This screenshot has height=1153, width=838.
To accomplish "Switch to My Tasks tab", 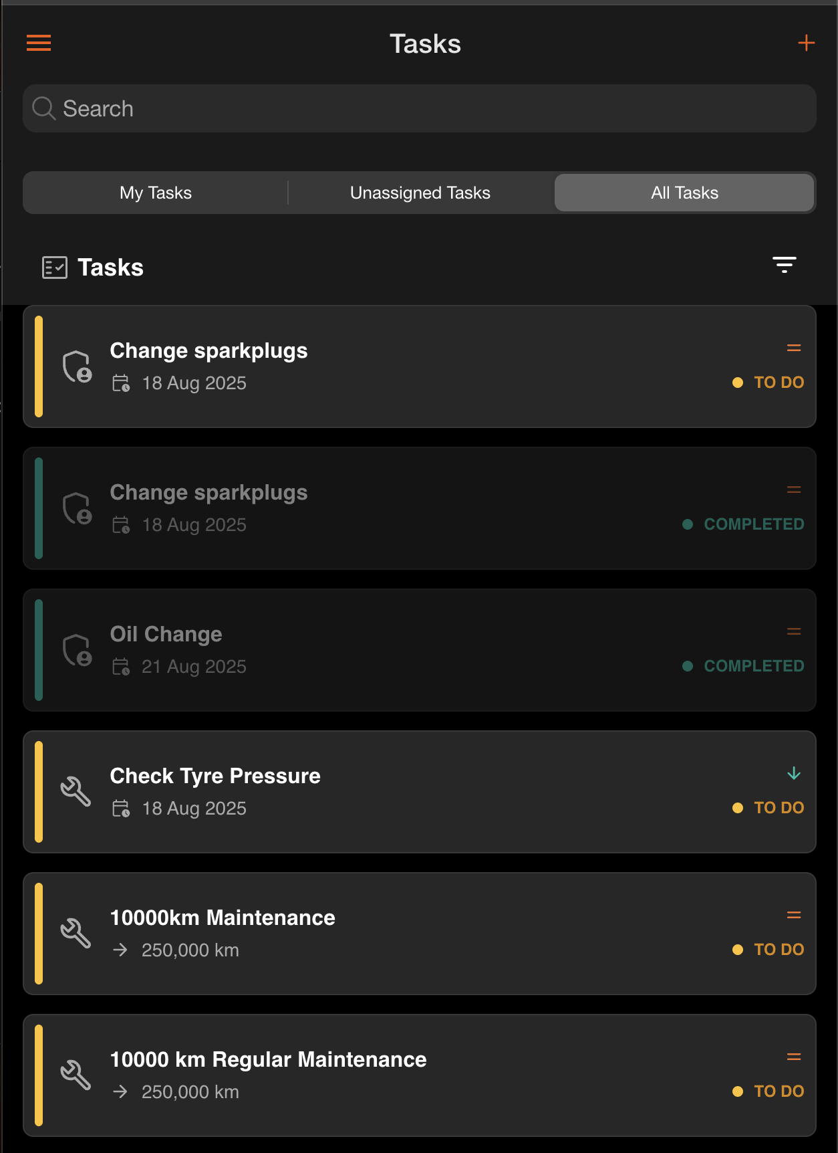I will coord(156,193).
